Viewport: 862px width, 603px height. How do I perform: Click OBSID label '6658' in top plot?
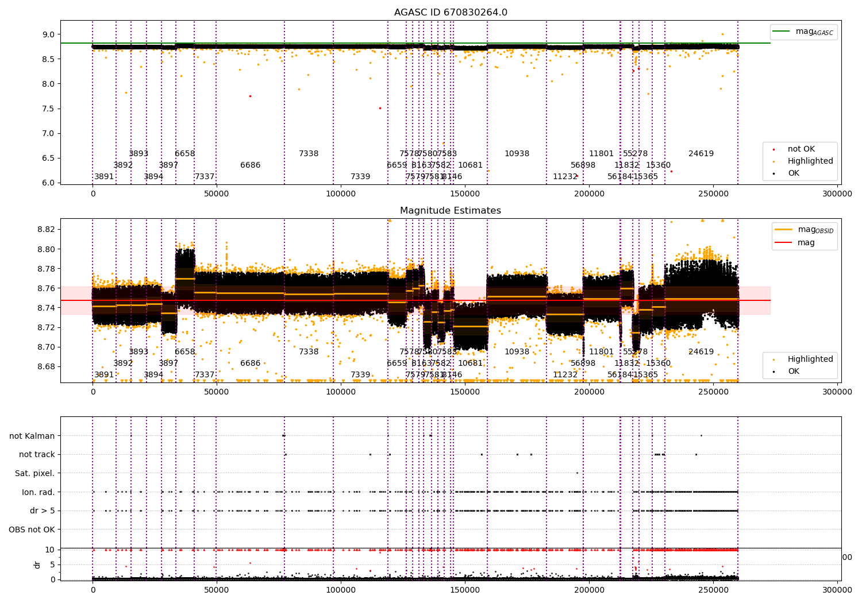pos(185,153)
